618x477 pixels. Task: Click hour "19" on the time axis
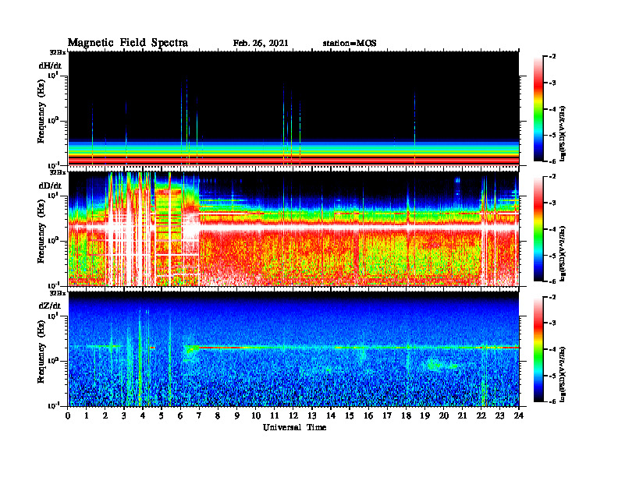(x=424, y=416)
